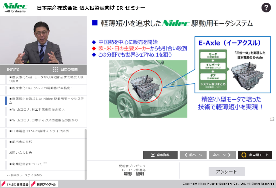Click the slide page number 12
The height and width of the screenshot is (188, 276).
(272, 119)
